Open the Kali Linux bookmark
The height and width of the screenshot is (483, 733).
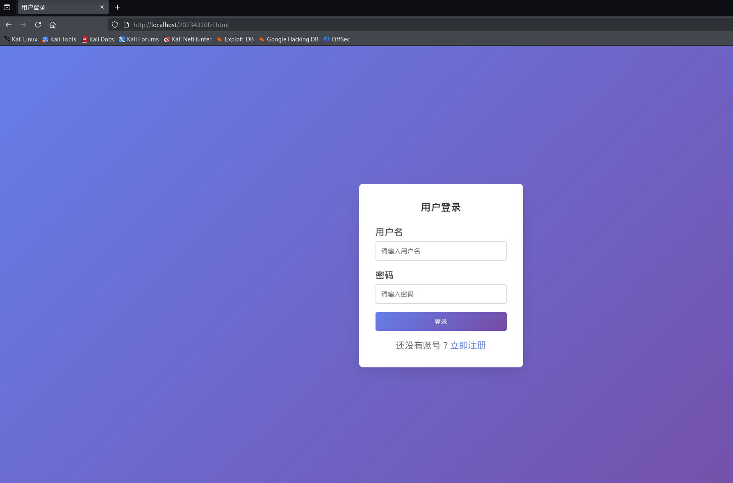coord(20,39)
